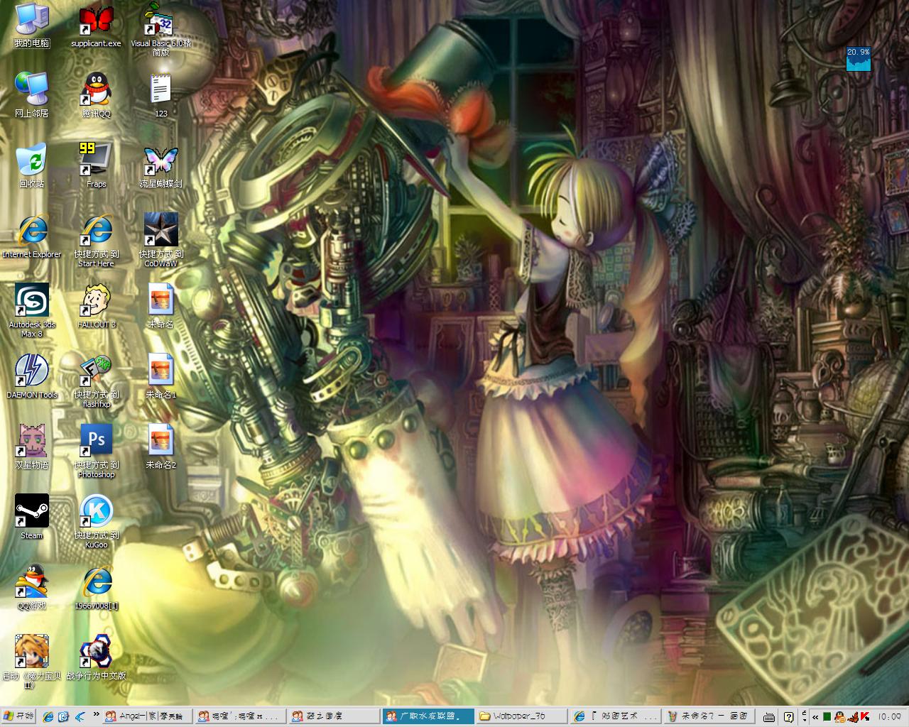Launch DAEMON Tools shortcut

[x=32, y=376]
